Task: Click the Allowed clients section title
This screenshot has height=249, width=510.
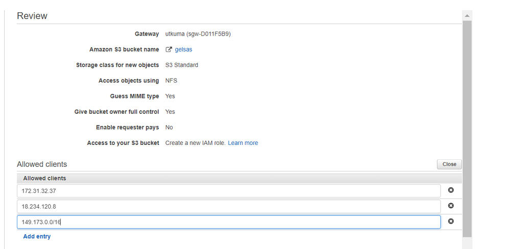Action: pos(42,164)
